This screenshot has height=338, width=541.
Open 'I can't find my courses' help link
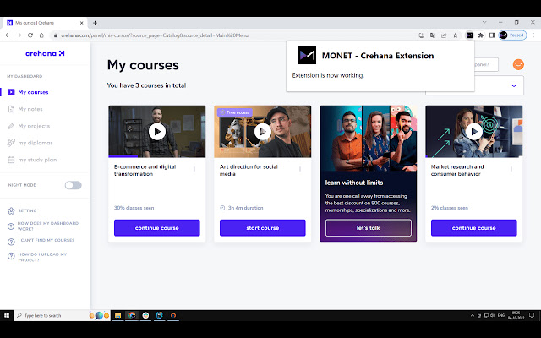click(x=46, y=240)
